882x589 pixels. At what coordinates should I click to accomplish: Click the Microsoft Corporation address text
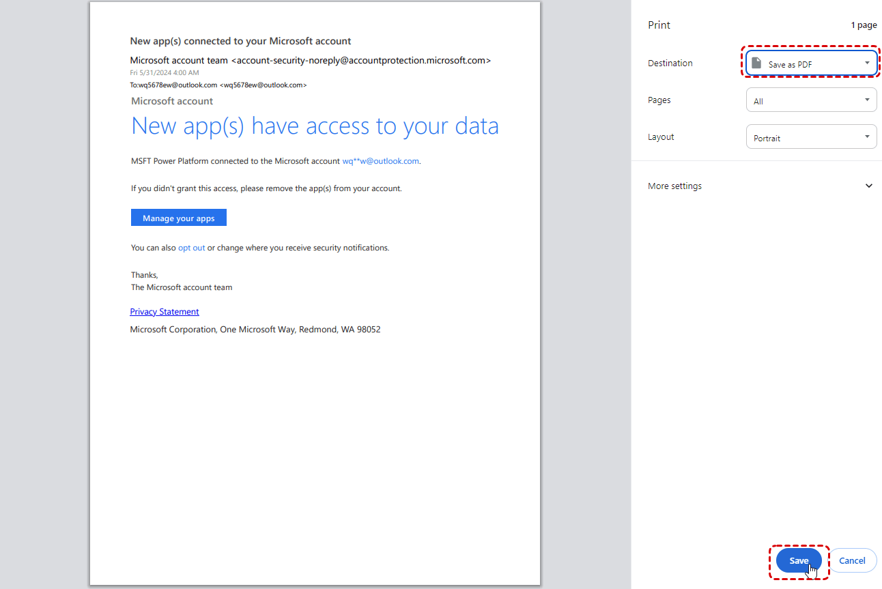point(255,330)
